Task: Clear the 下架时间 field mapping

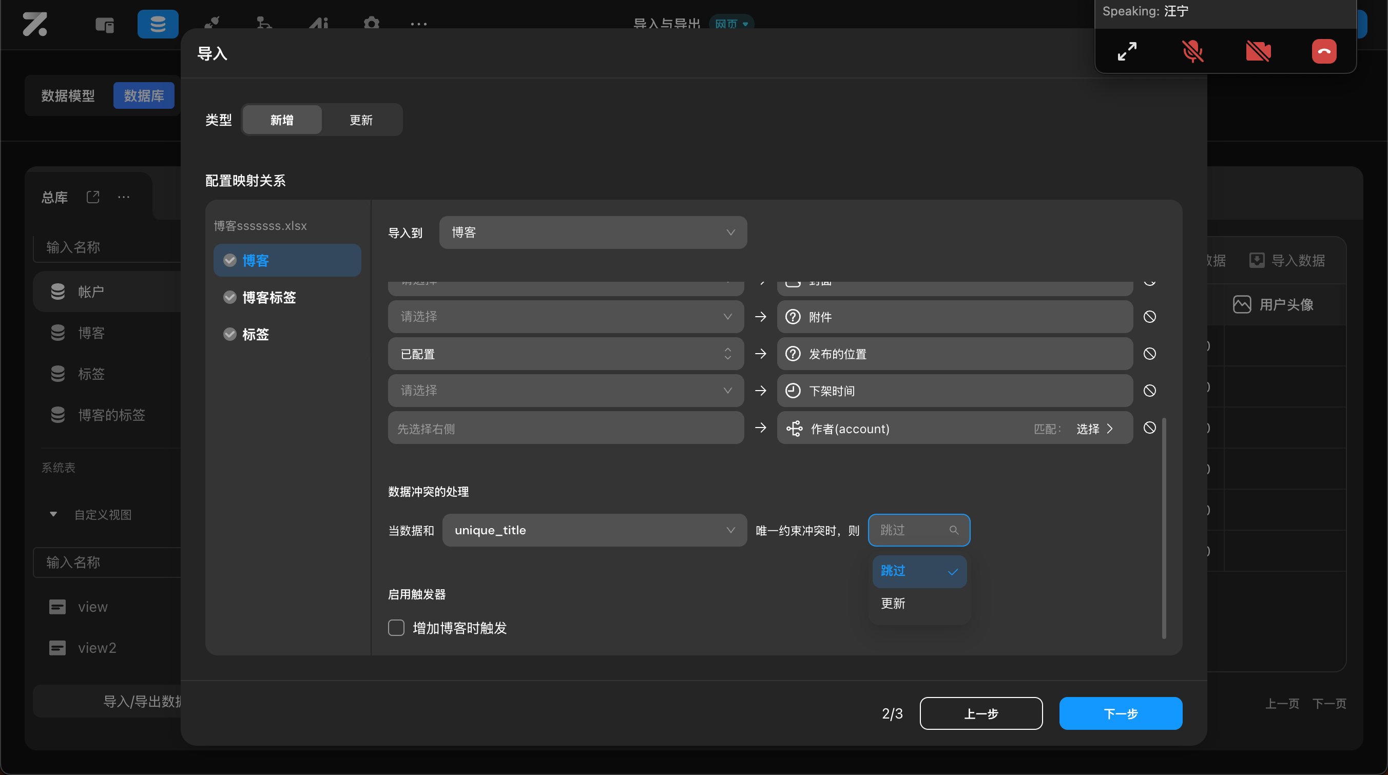Action: [1149, 391]
